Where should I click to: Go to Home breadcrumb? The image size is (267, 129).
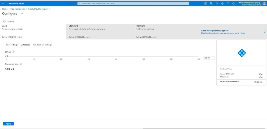(x=5, y=9)
